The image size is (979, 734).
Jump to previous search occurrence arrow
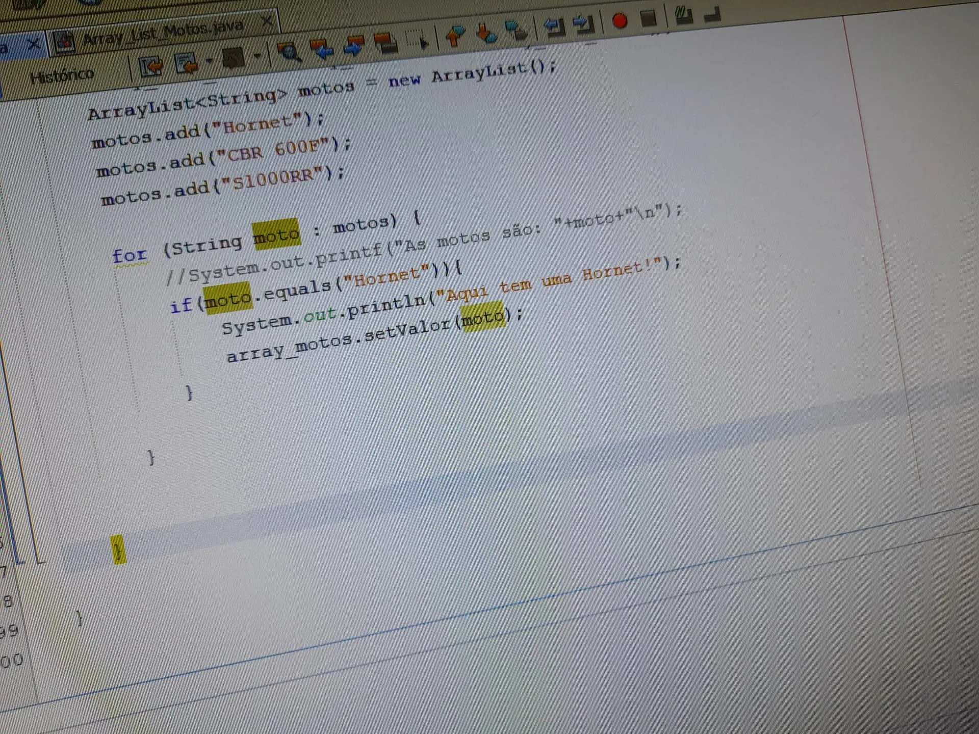[x=322, y=48]
